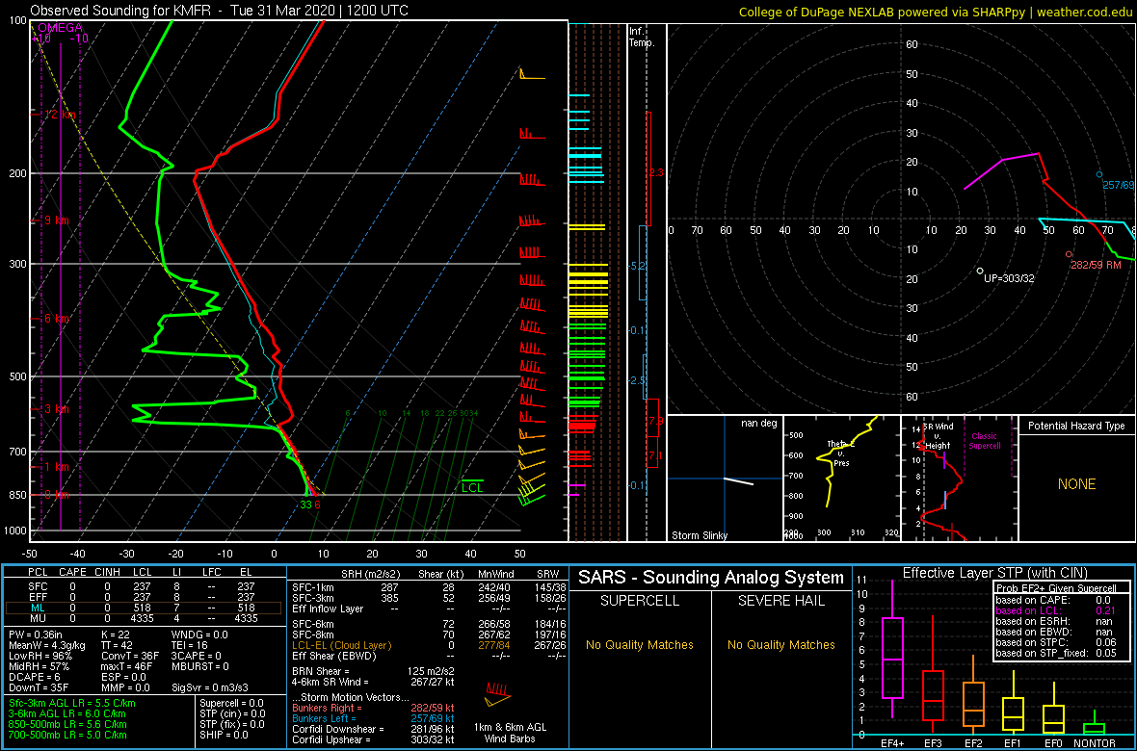This screenshot has height=751, width=1137.
Task: Click the "SUPERCELL" column header
Action: point(639,600)
